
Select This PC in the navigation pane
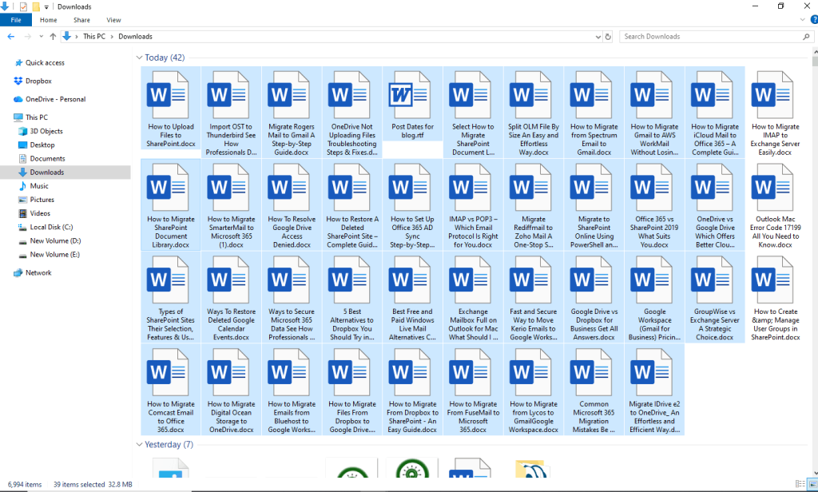[37, 117]
